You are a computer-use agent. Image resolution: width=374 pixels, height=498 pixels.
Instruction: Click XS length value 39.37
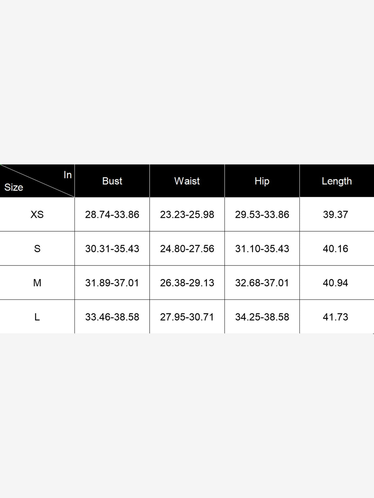click(335, 214)
